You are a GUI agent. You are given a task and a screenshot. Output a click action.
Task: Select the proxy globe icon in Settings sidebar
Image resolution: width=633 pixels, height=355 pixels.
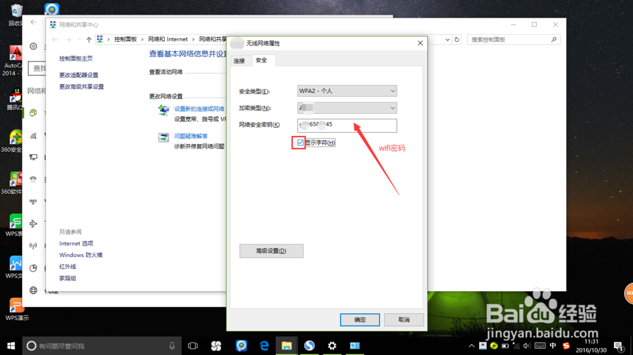(x=34, y=290)
